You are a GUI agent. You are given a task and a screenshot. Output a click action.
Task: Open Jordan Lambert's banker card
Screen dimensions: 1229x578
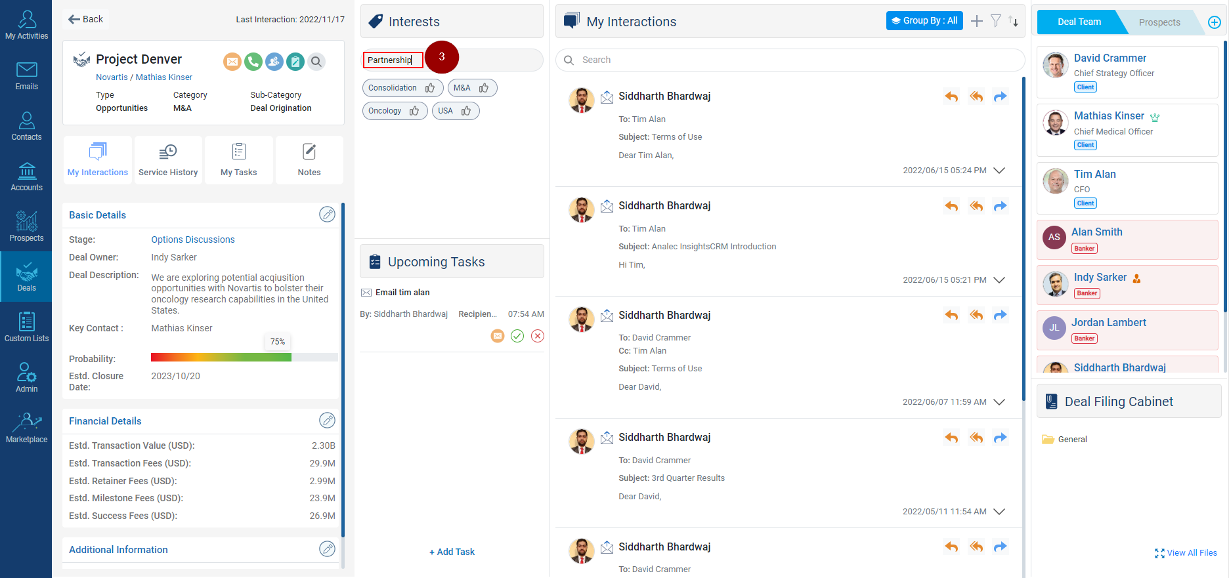(1127, 330)
